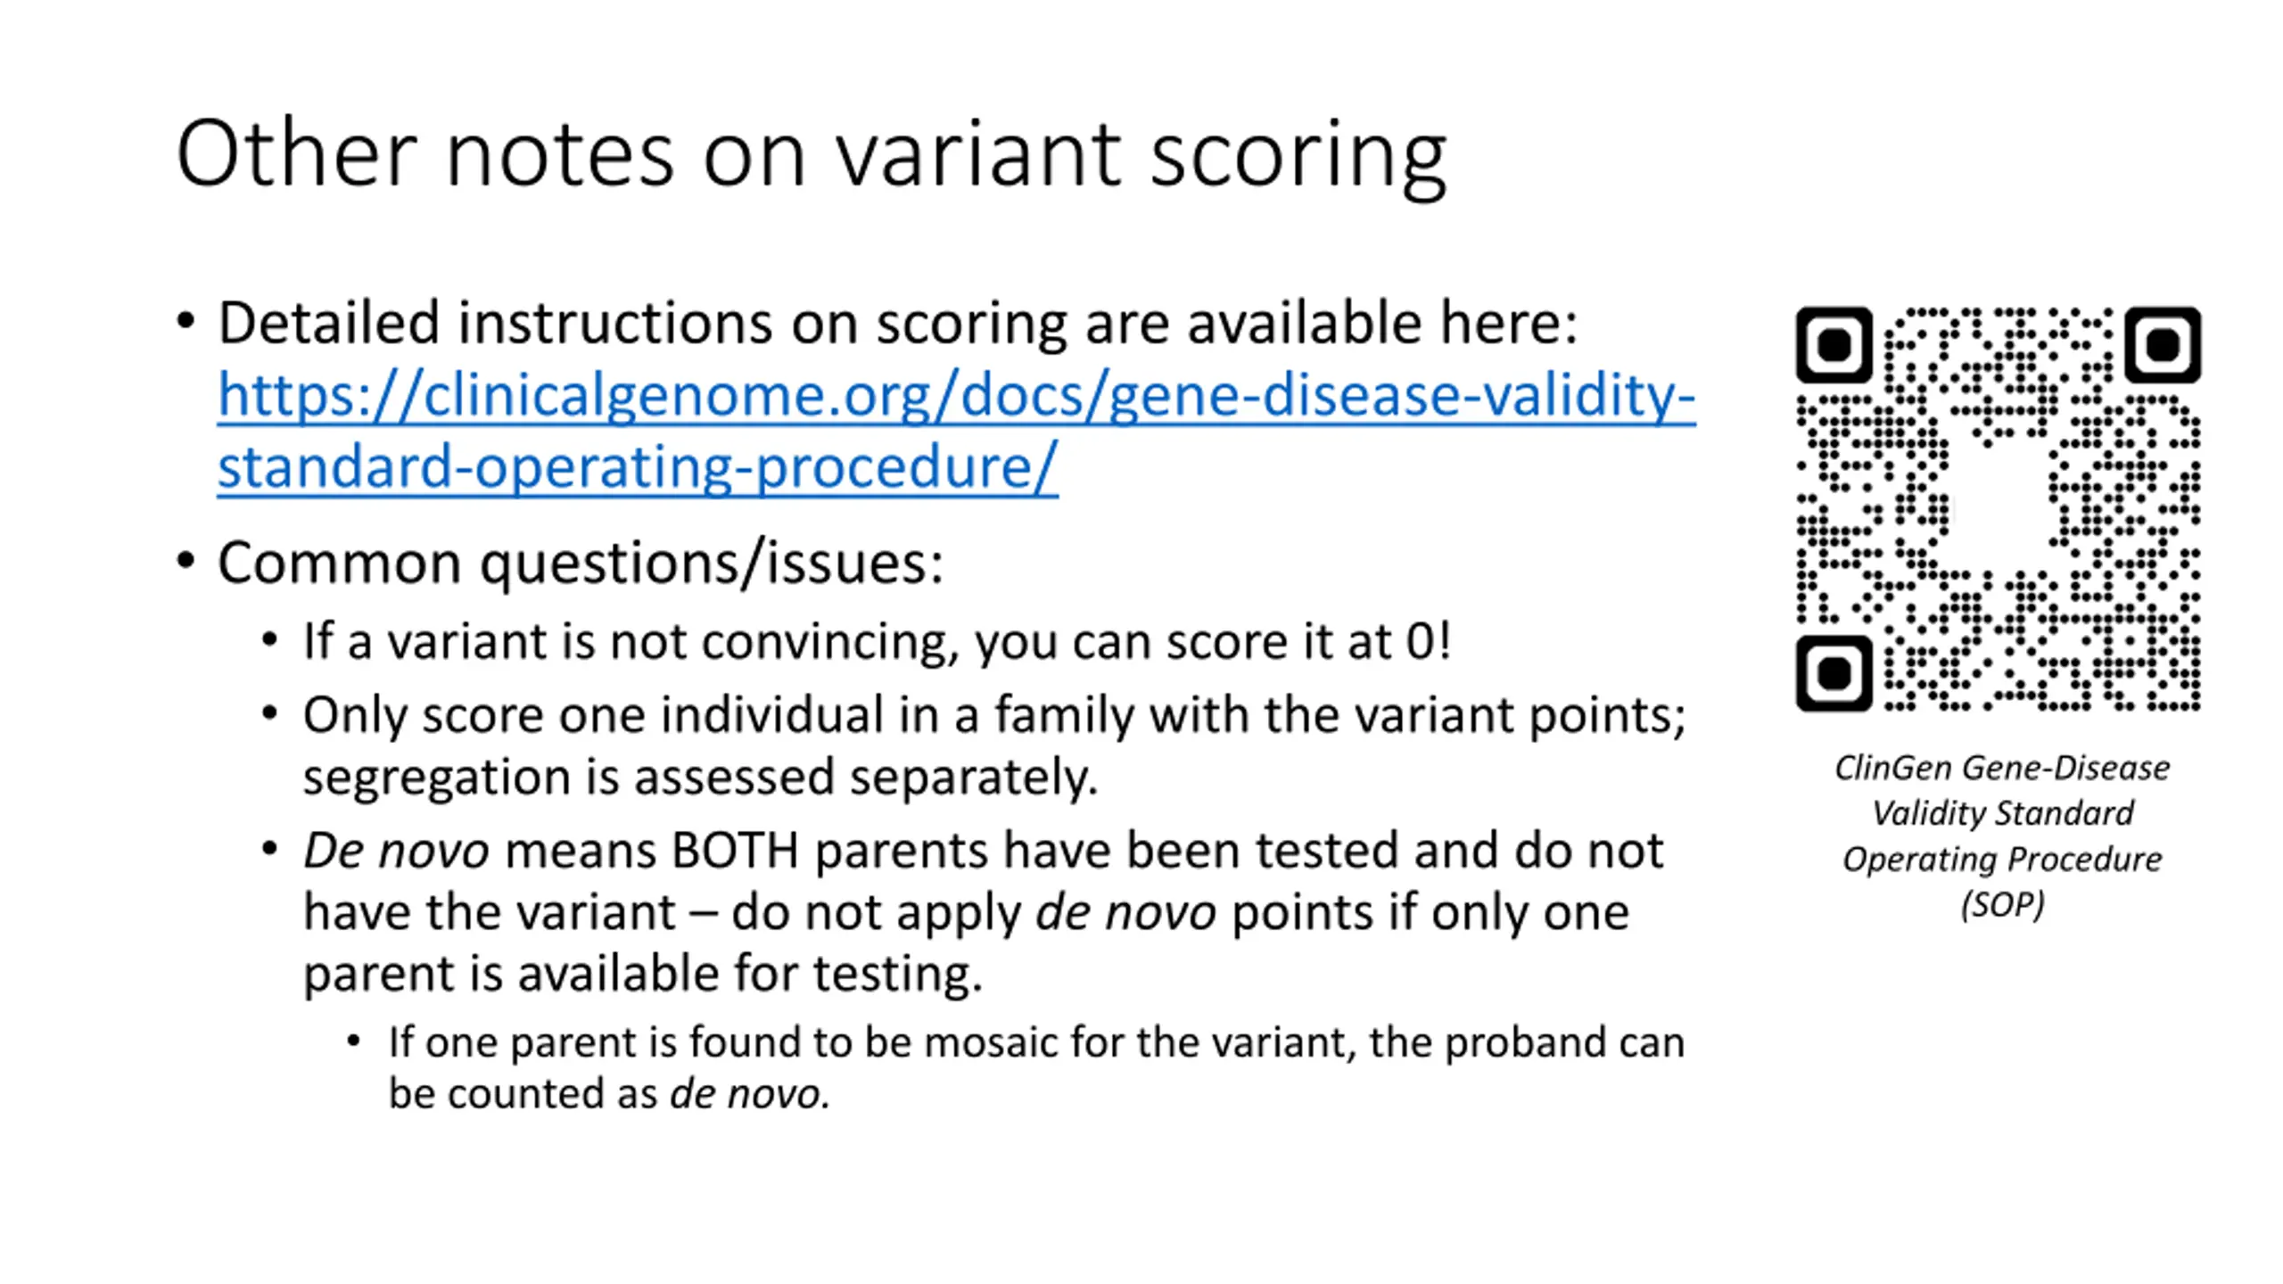Click the 'Validity Standard' caption line
Image resolution: width=2283 pixels, height=1284 pixels.
[2002, 814]
